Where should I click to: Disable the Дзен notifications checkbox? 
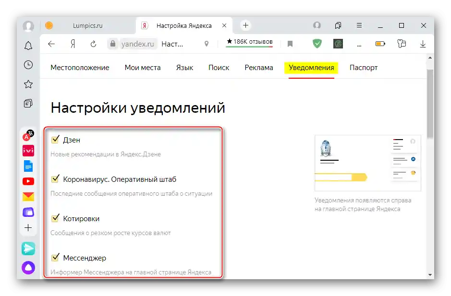[x=54, y=139]
